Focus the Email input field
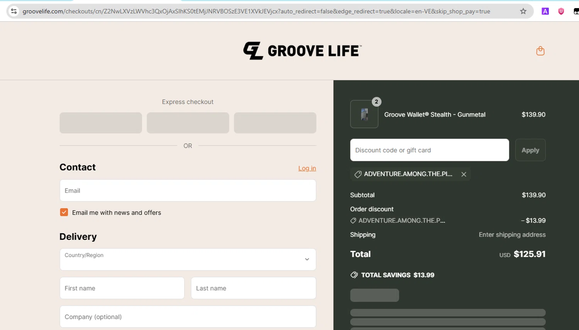The image size is (579, 330). (188, 190)
